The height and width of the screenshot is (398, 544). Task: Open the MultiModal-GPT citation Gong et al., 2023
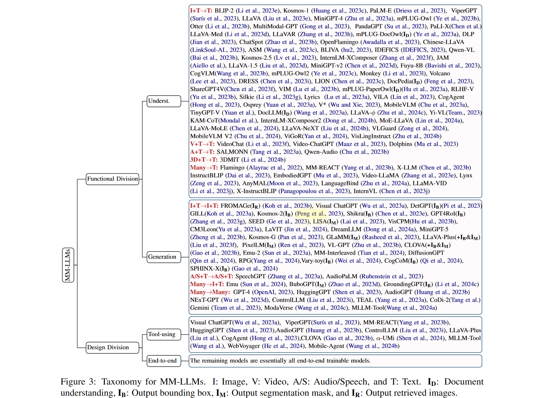[x=325, y=26]
